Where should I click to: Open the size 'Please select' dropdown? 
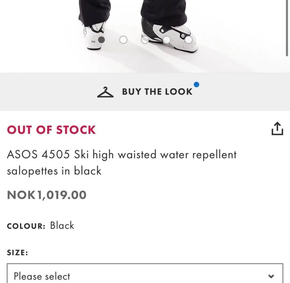(x=145, y=276)
